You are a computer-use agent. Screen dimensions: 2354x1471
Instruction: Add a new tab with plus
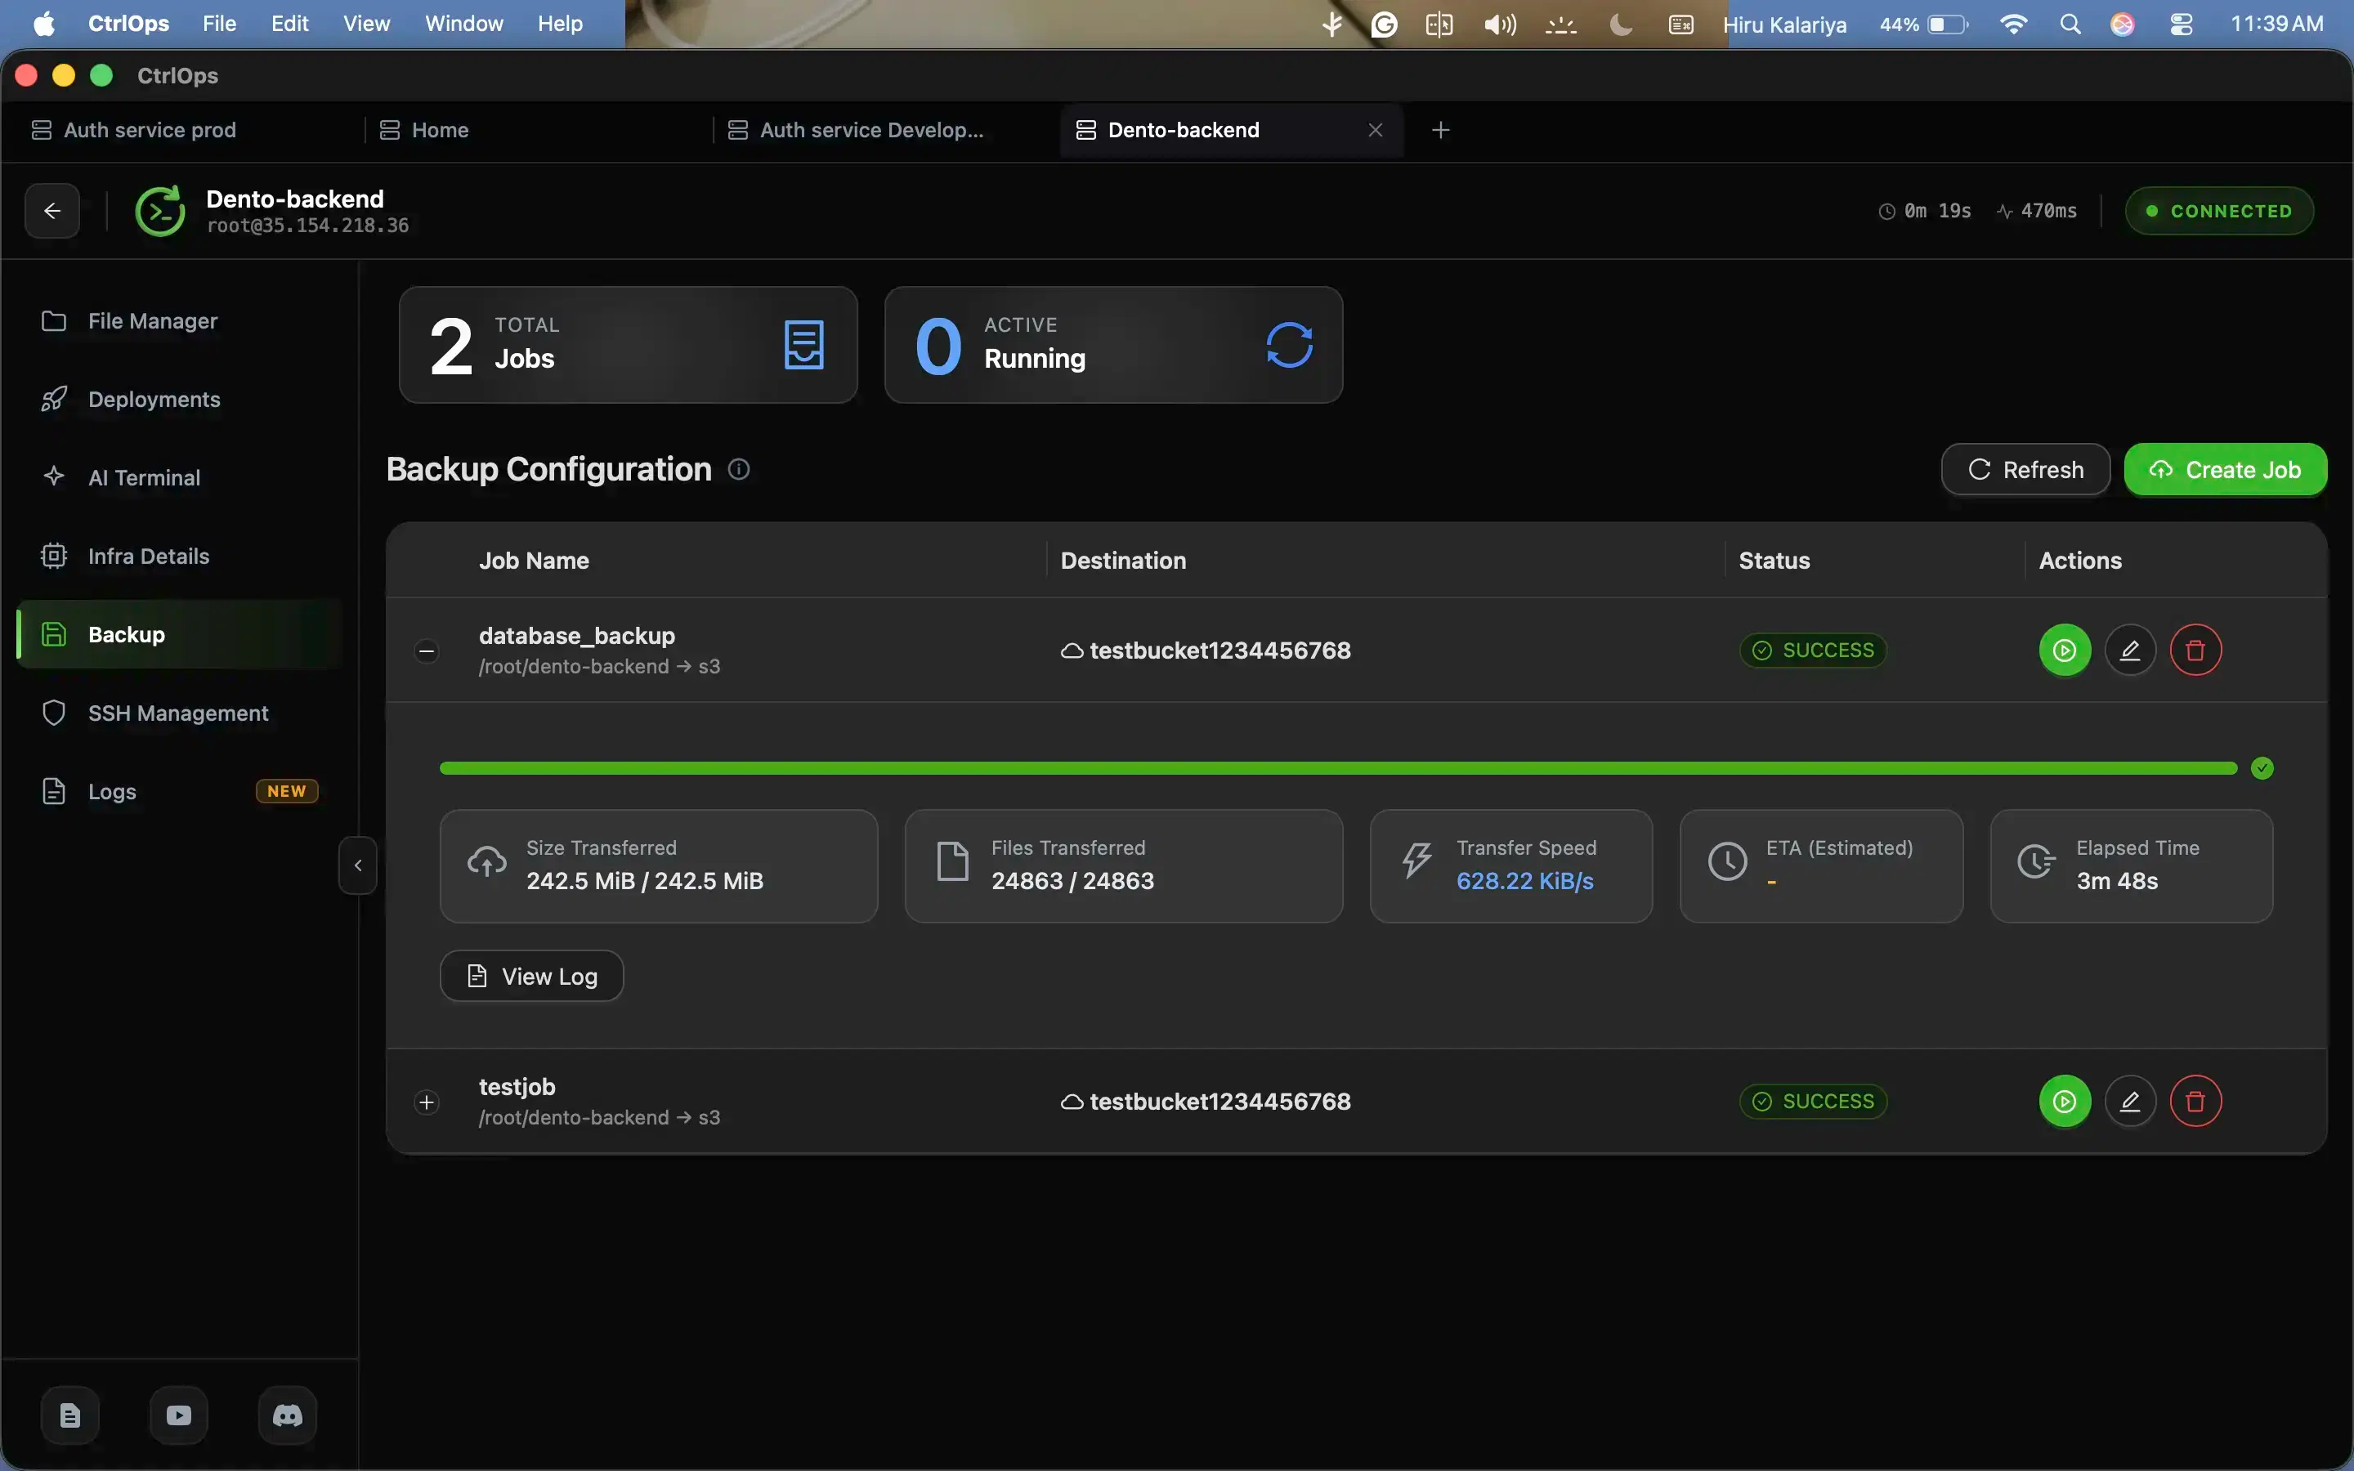click(x=1441, y=131)
